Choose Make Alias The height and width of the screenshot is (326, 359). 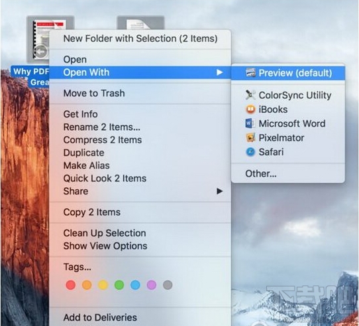pyautogui.click(x=140, y=165)
